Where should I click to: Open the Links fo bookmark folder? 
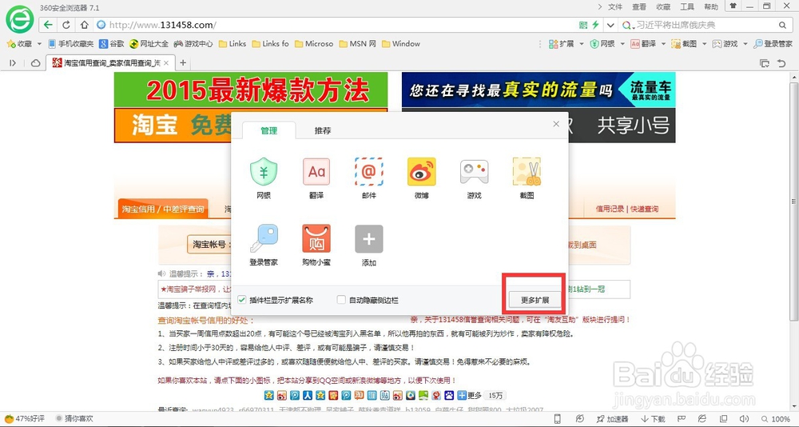click(x=270, y=44)
